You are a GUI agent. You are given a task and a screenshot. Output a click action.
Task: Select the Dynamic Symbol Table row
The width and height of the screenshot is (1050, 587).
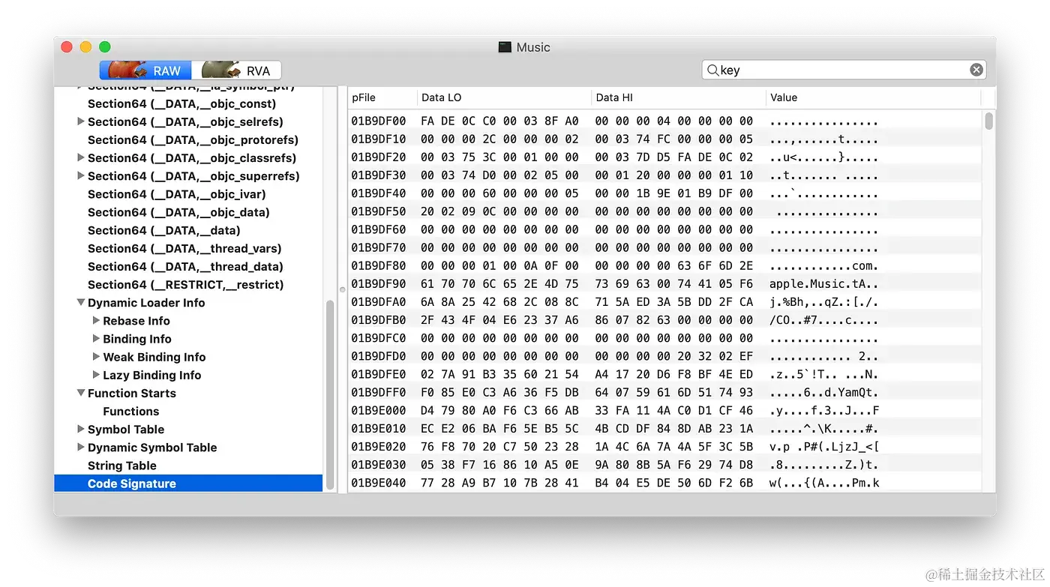pos(188,448)
